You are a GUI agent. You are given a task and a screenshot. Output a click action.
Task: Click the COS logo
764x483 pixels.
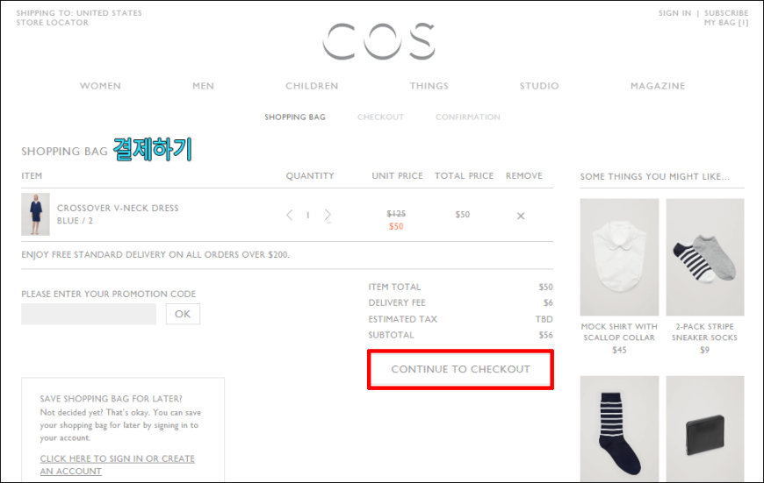click(378, 41)
